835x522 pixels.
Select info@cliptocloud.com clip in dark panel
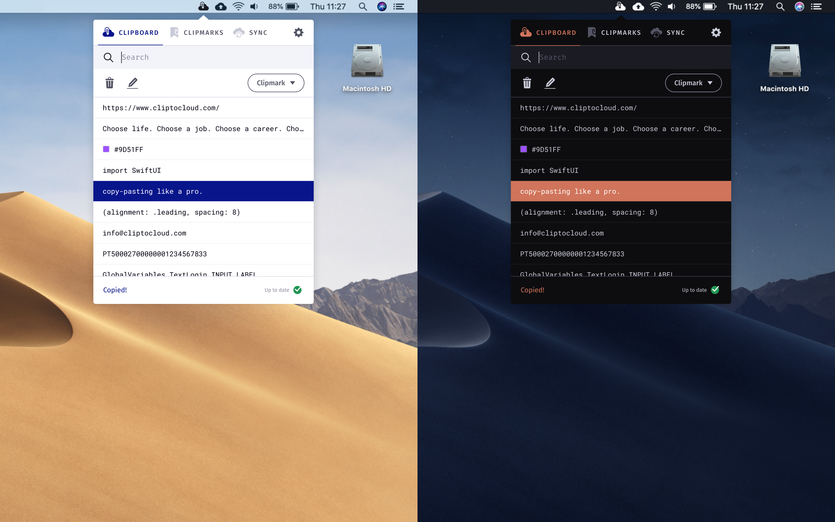point(621,233)
